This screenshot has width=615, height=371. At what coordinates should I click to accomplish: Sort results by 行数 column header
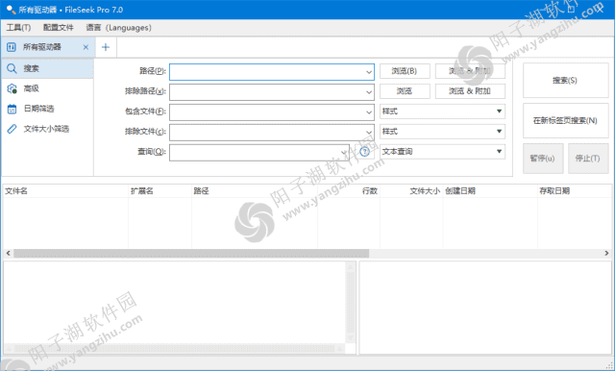[x=349, y=191]
